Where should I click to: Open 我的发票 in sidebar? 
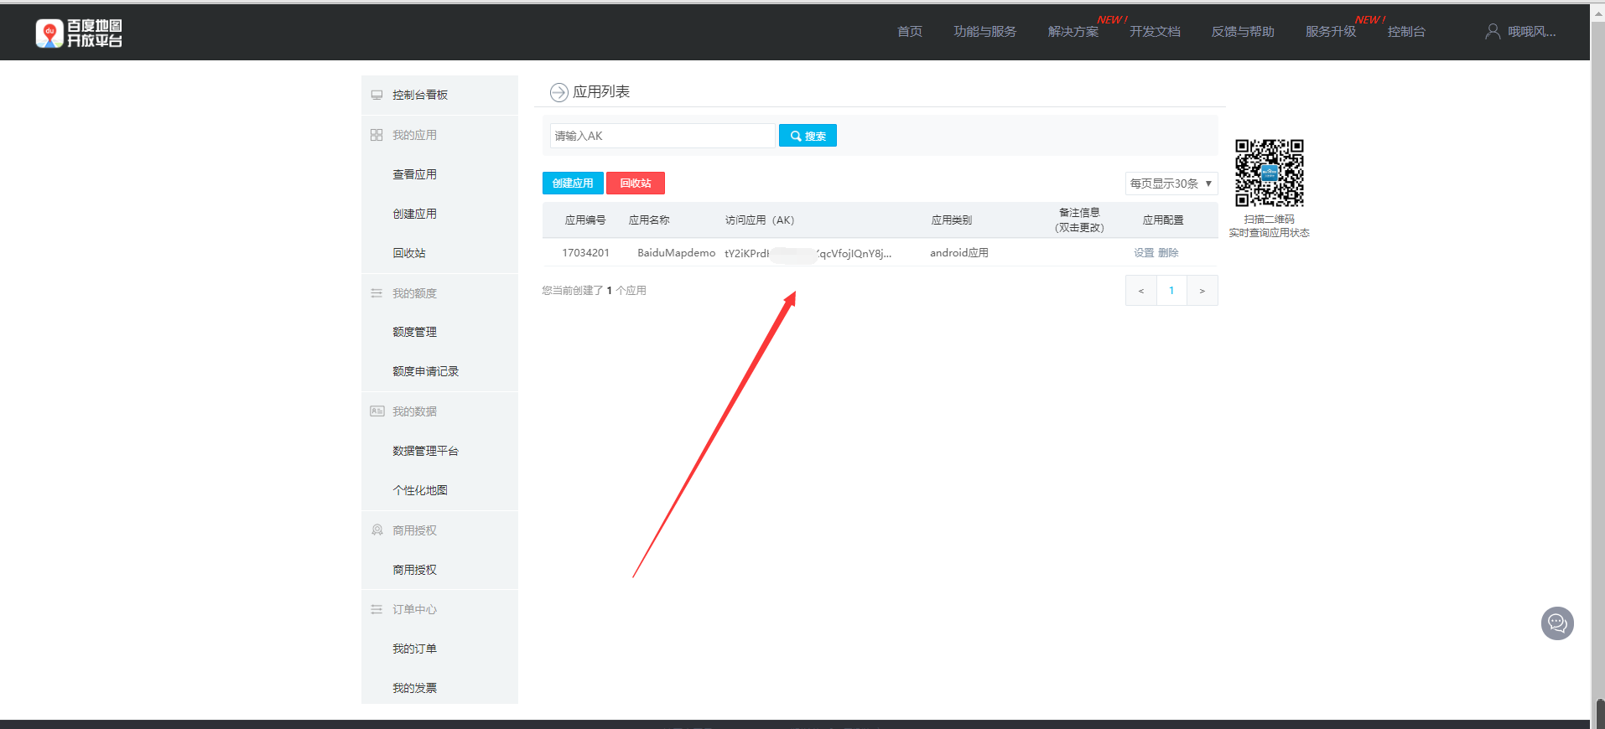point(414,688)
